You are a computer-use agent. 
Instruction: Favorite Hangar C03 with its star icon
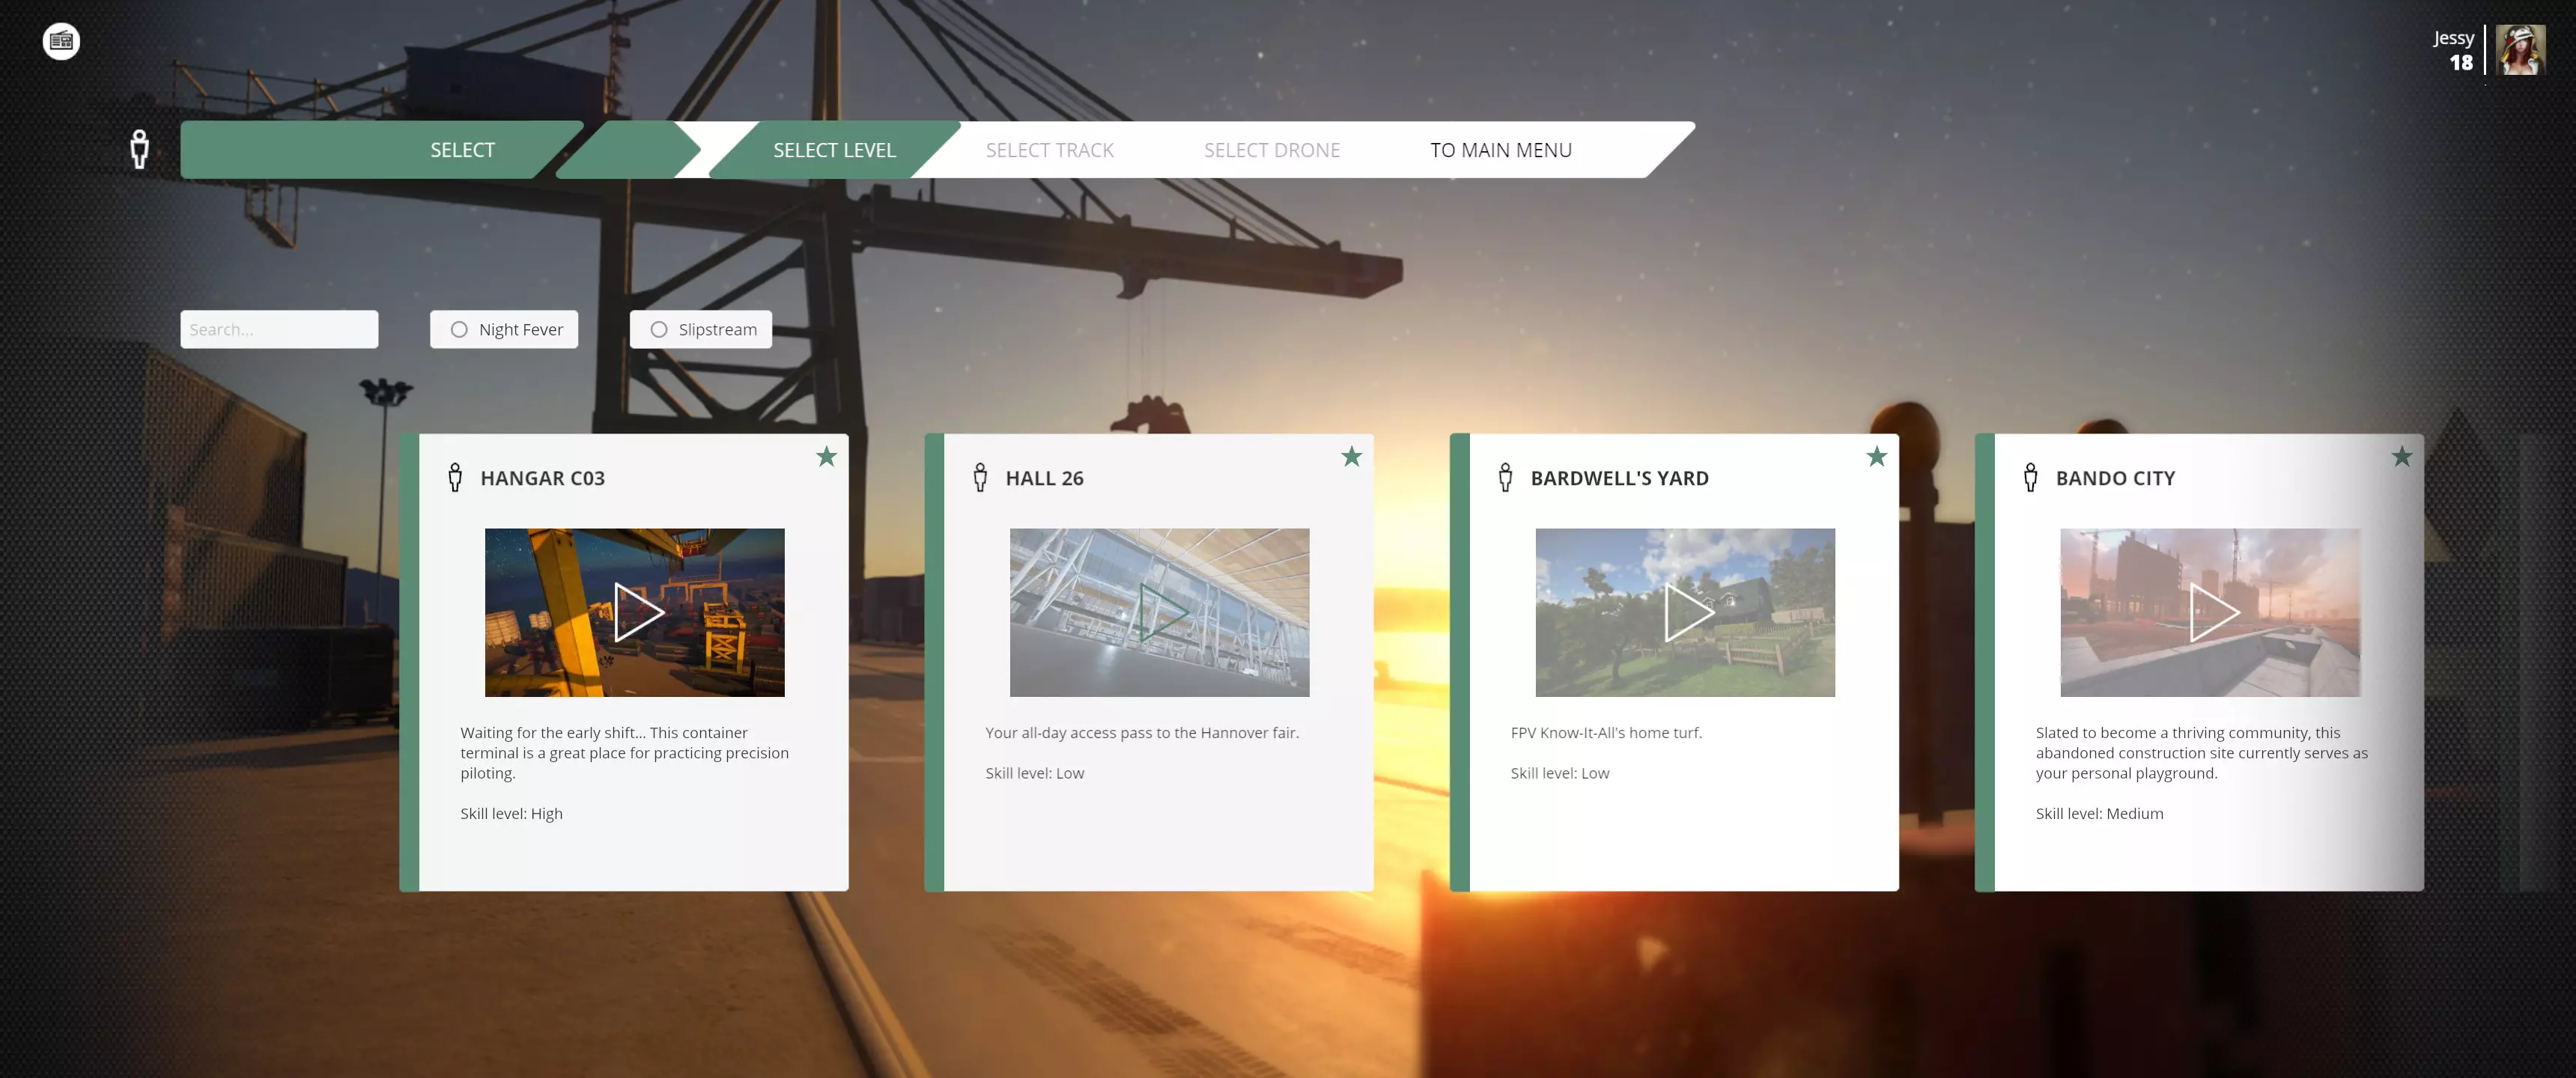tap(826, 457)
